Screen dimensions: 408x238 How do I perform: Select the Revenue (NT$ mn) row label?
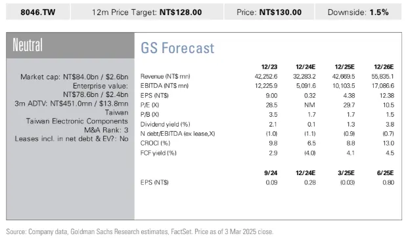pyautogui.click(x=165, y=76)
